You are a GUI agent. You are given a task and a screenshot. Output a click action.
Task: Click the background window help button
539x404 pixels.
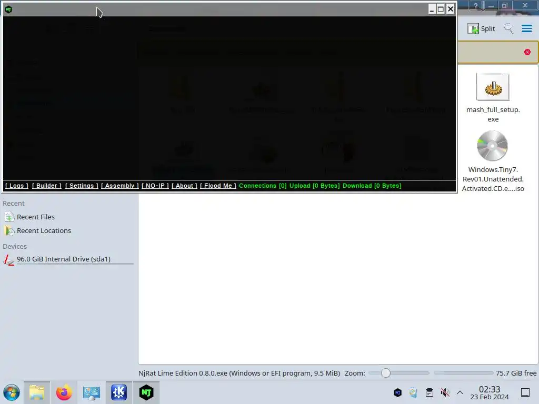[x=475, y=5]
